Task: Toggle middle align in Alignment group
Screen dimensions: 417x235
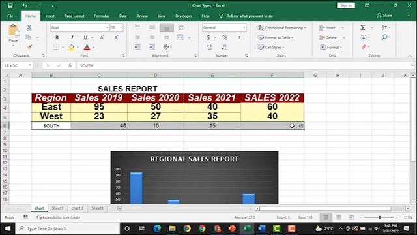Action: 152,27
